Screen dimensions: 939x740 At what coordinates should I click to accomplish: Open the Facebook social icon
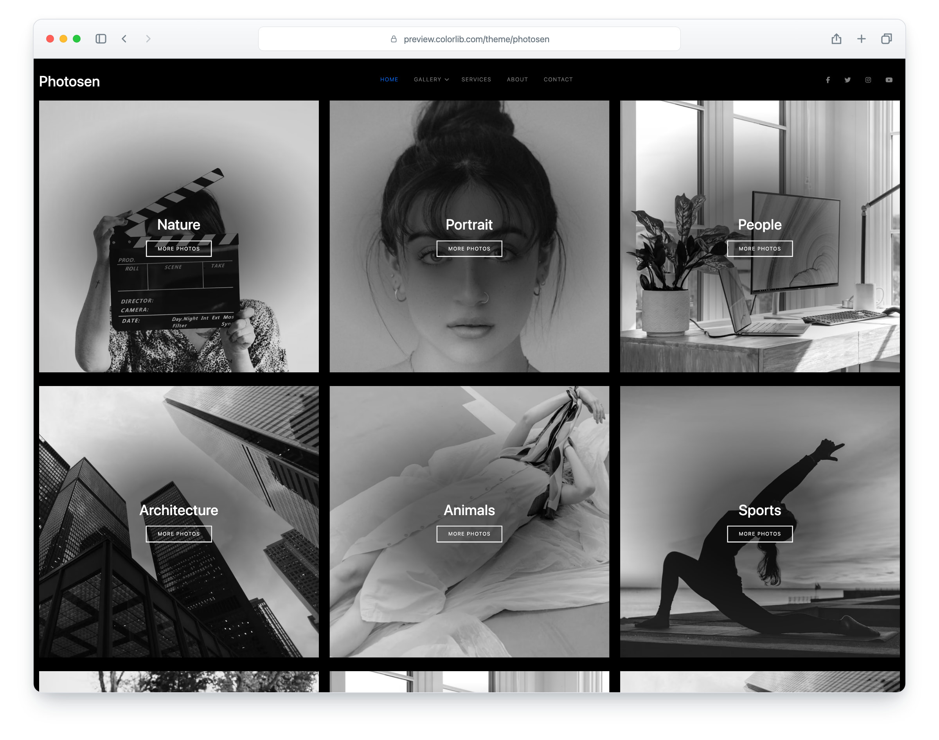(827, 80)
